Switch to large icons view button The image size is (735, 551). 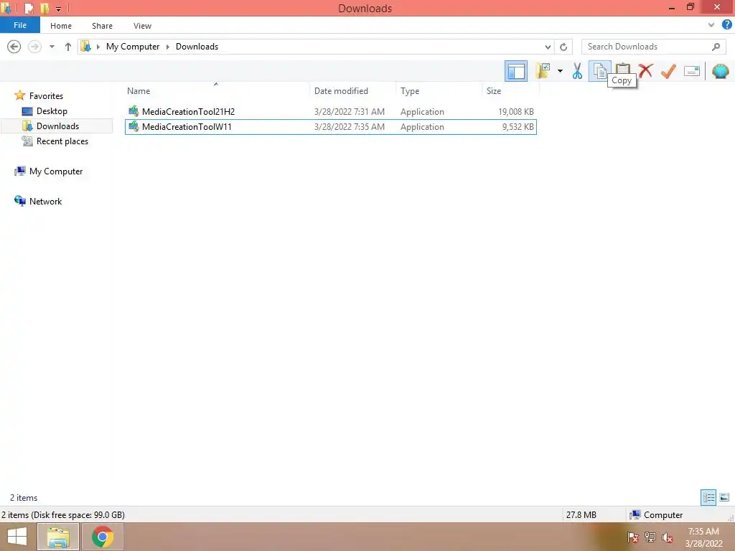[x=724, y=497]
